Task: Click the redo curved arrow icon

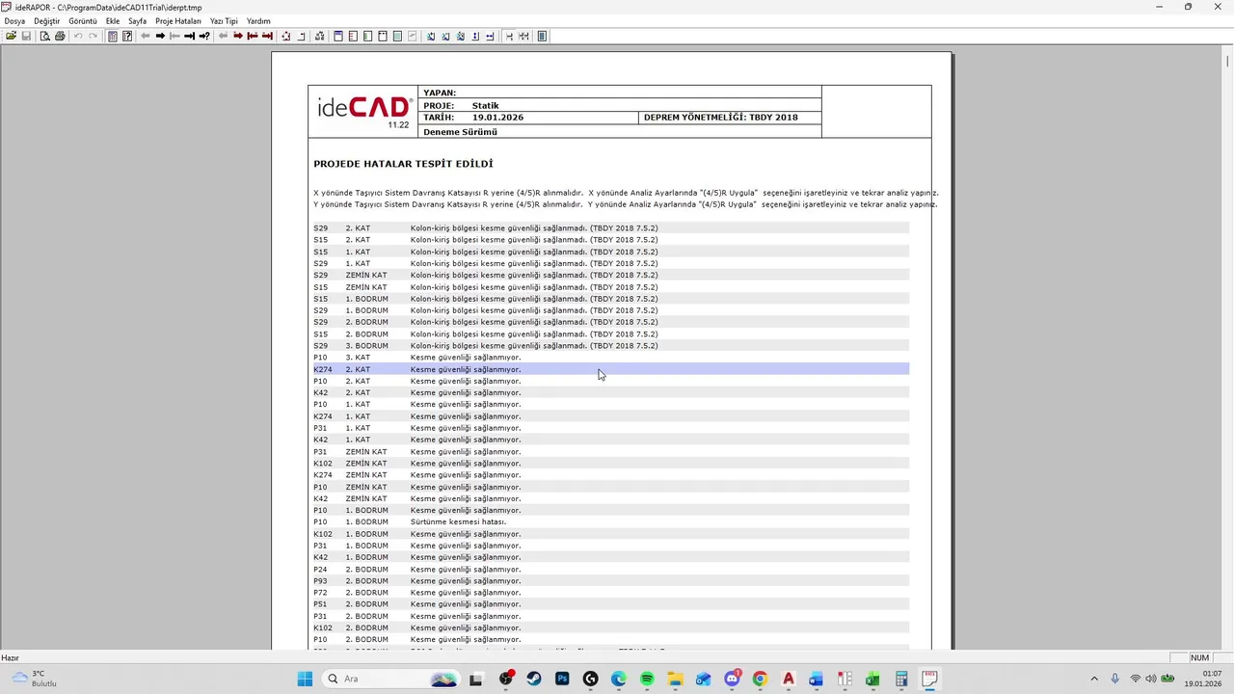Action: click(93, 36)
